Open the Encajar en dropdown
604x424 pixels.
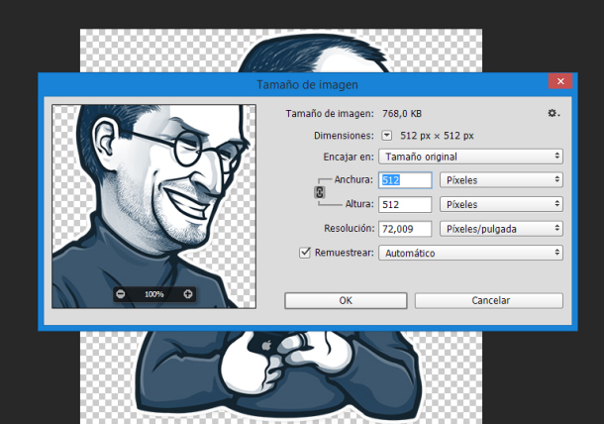click(x=470, y=157)
